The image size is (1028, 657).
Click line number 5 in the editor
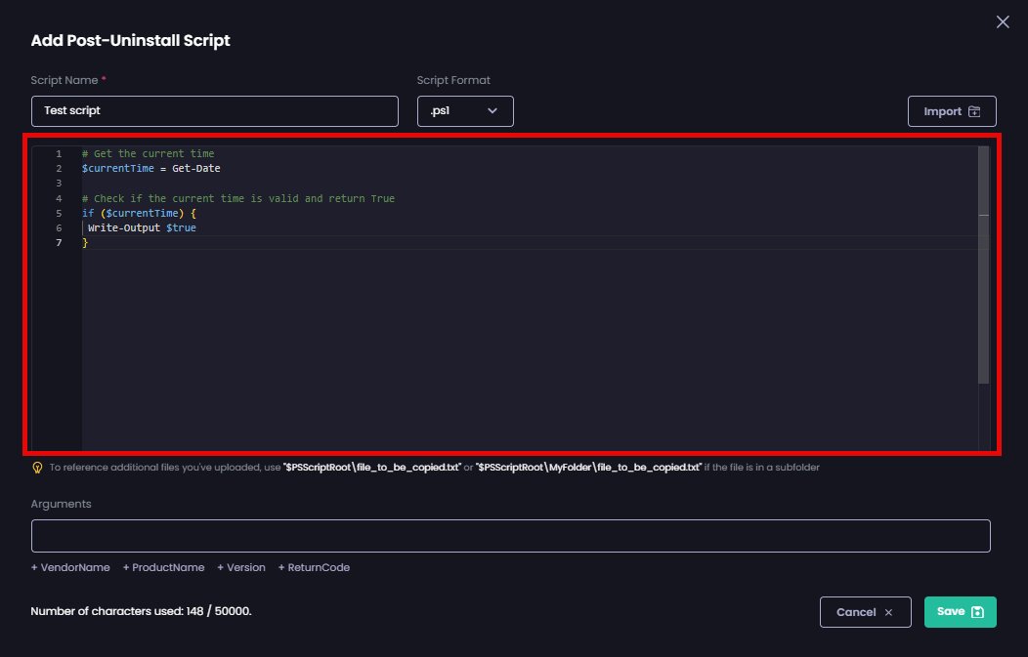coord(59,213)
